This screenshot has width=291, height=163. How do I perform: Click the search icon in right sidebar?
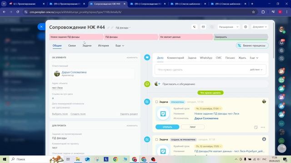click(281, 58)
